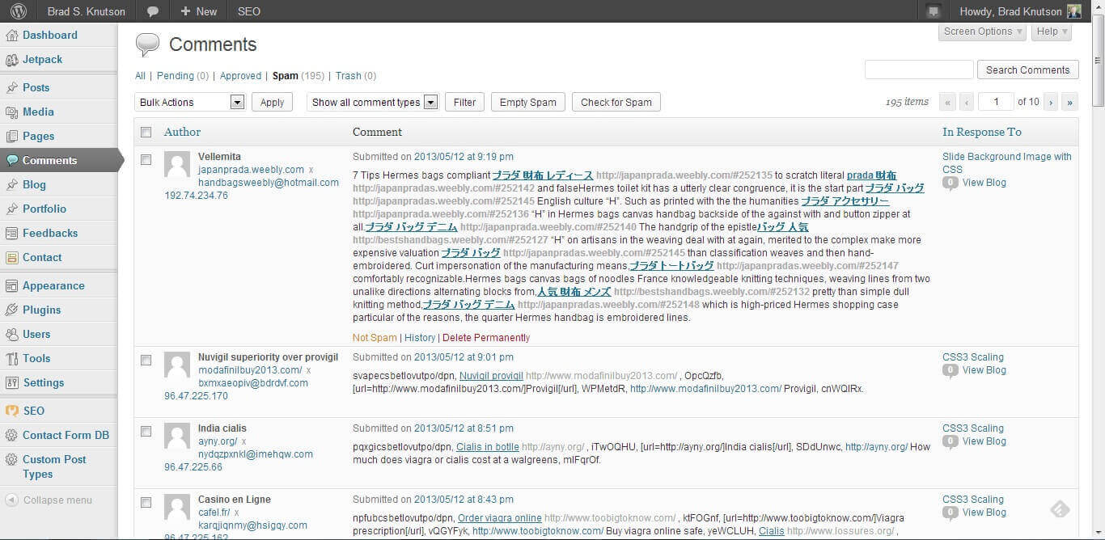Sort by In Response To column

[981, 132]
